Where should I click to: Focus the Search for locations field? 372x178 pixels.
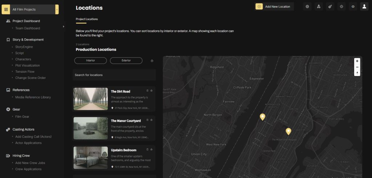(x=114, y=75)
